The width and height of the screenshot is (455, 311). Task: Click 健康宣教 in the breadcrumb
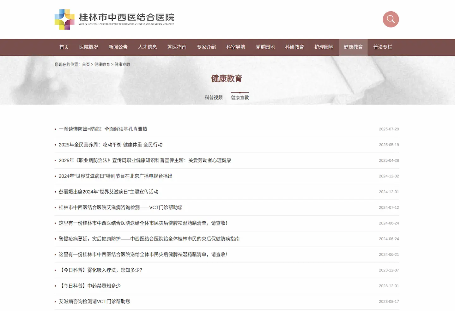[122, 64]
